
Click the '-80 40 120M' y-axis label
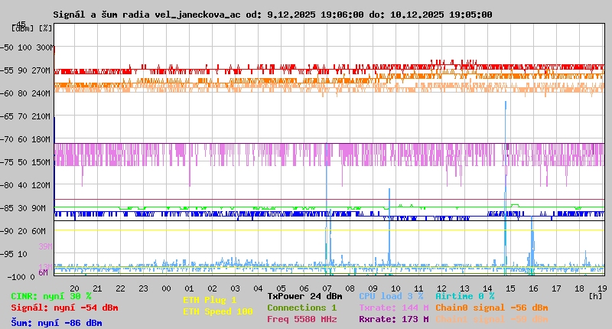[26, 185]
